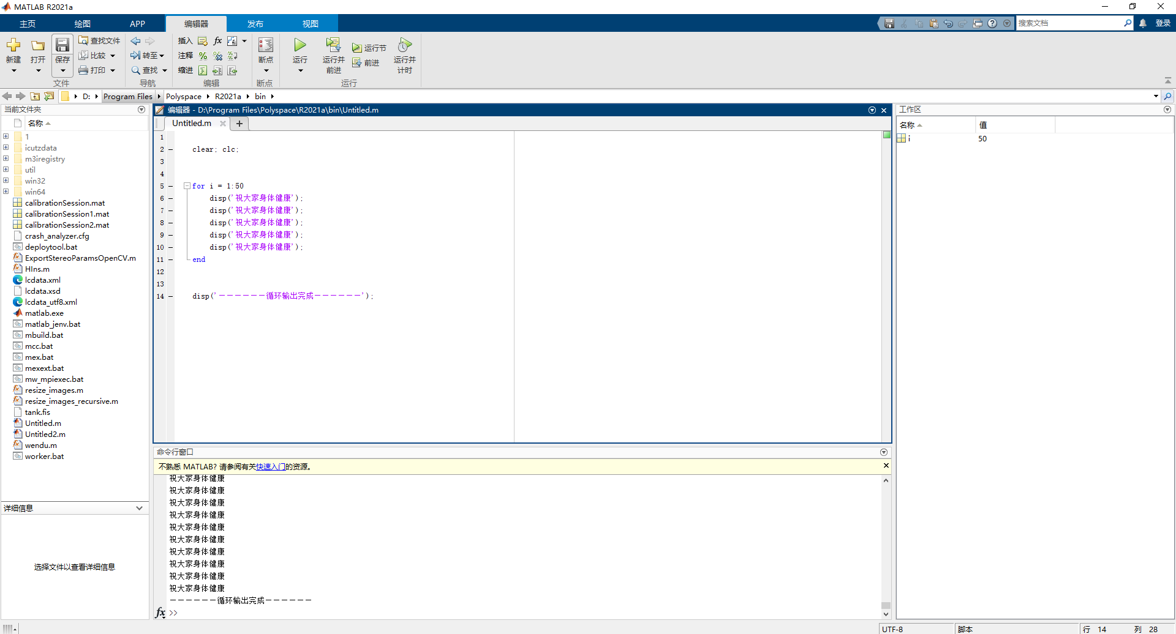The image size is (1176, 634).
Task: Close the yellow getting-started banner
Action: (886, 466)
